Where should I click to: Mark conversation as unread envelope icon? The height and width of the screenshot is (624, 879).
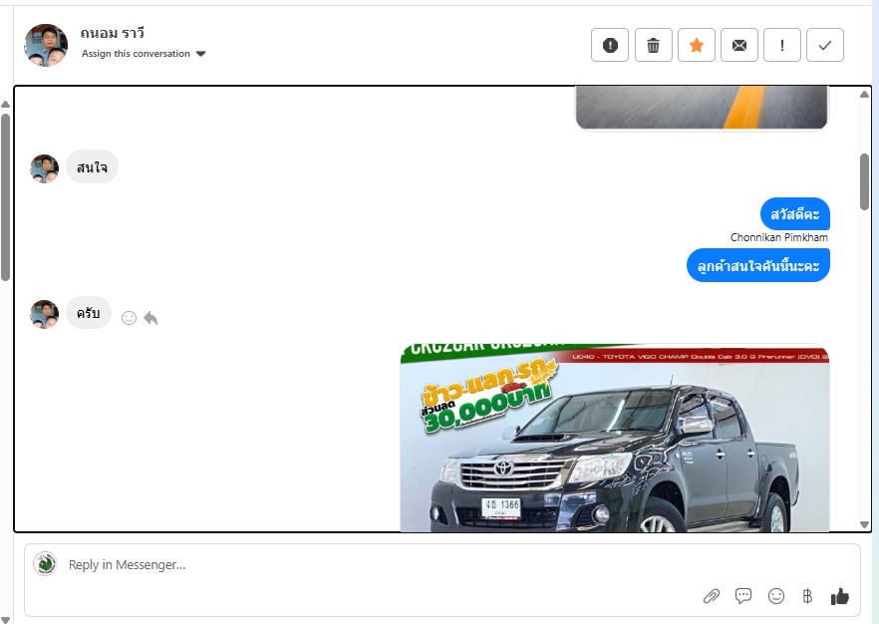tap(739, 45)
